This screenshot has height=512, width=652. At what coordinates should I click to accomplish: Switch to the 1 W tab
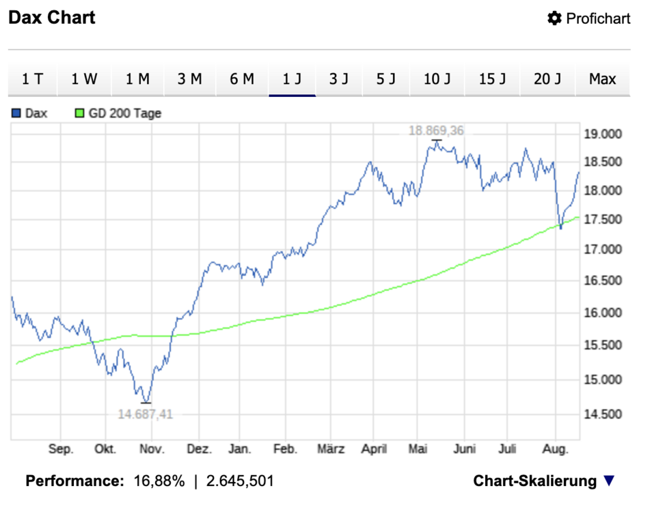pos(84,79)
